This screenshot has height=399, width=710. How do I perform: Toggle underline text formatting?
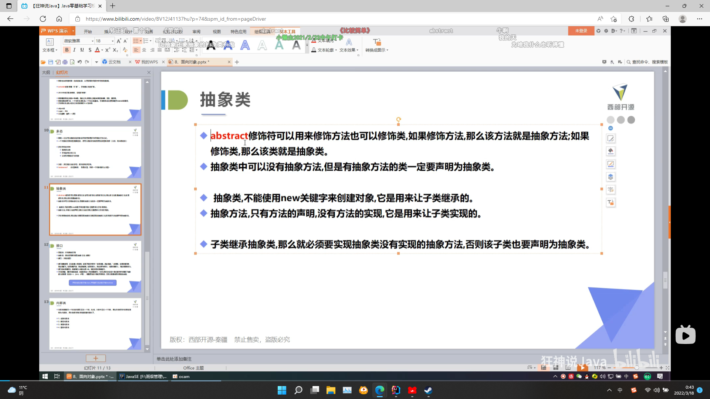coord(82,50)
